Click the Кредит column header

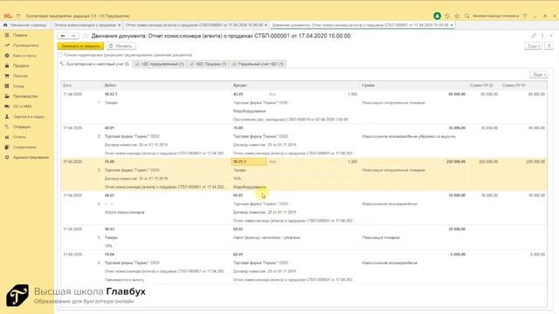240,85
